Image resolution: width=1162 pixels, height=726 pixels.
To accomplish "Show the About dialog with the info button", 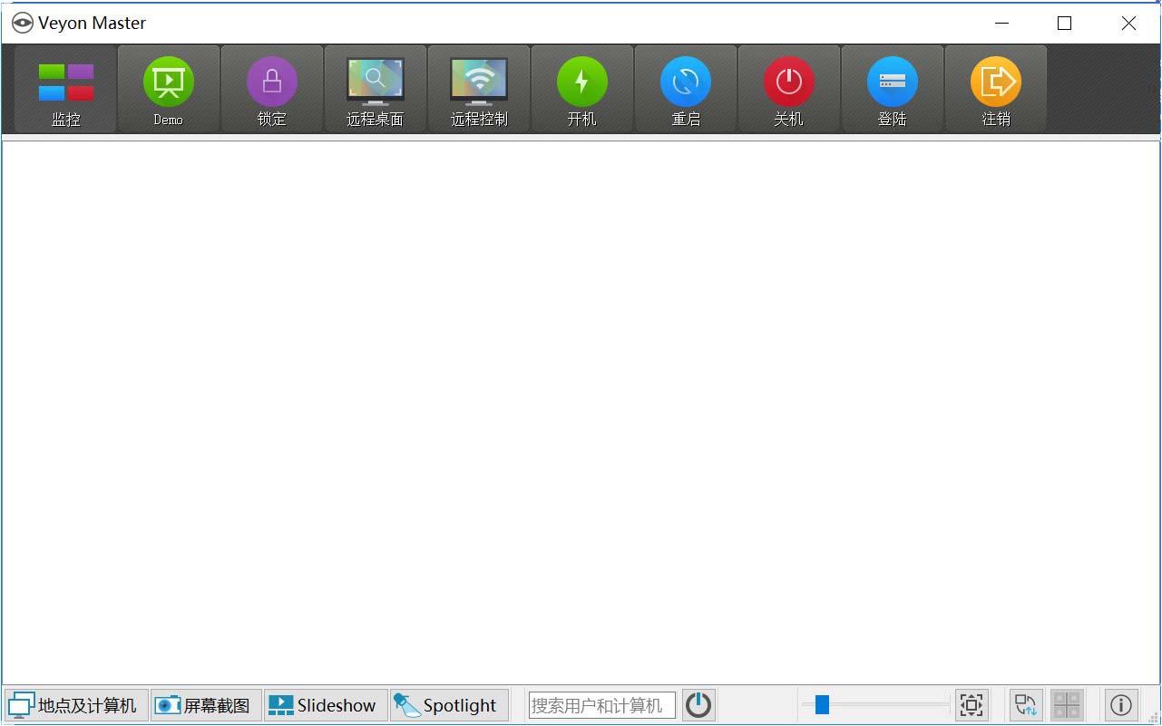I will [1120, 704].
